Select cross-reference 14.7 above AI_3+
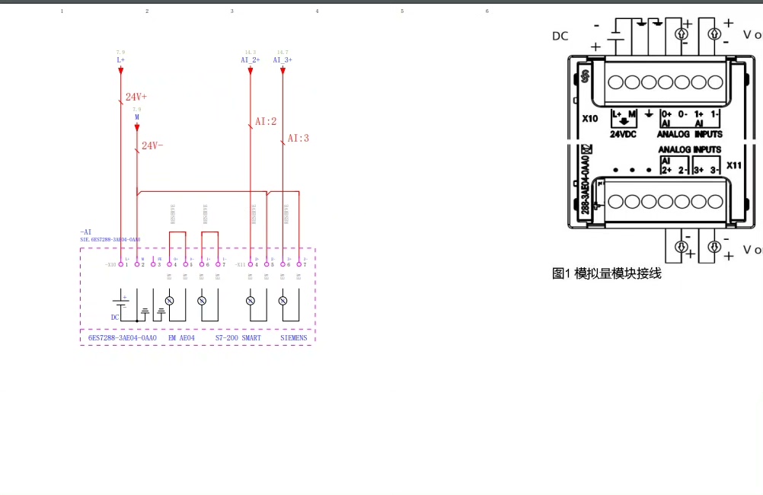 click(283, 52)
